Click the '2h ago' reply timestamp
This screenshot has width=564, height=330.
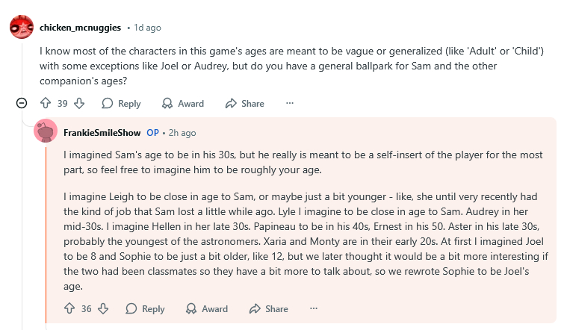[183, 133]
